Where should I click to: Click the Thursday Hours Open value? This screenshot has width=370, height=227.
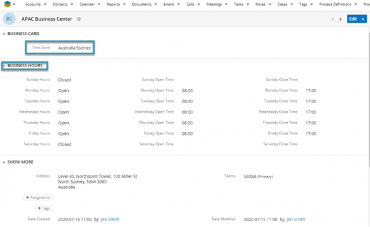click(x=64, y=123)
